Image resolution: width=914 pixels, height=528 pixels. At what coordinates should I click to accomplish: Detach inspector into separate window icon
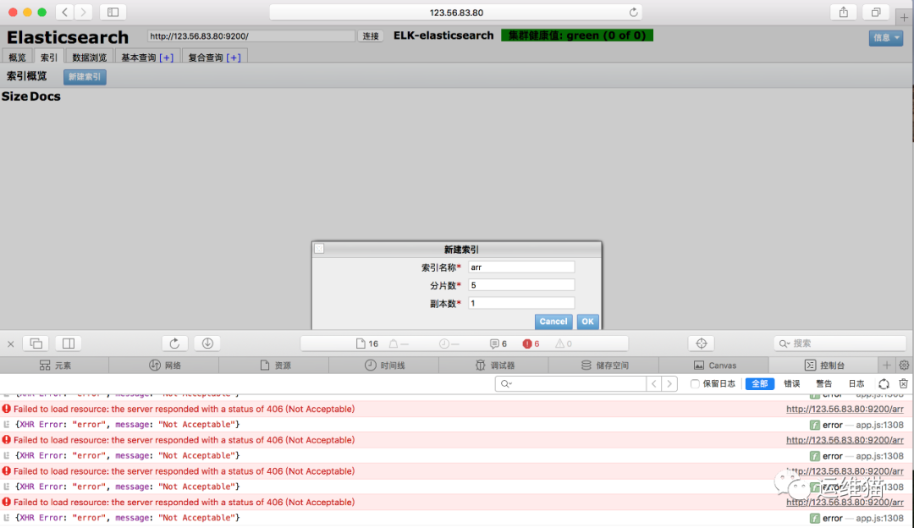[x=36, y=344]
